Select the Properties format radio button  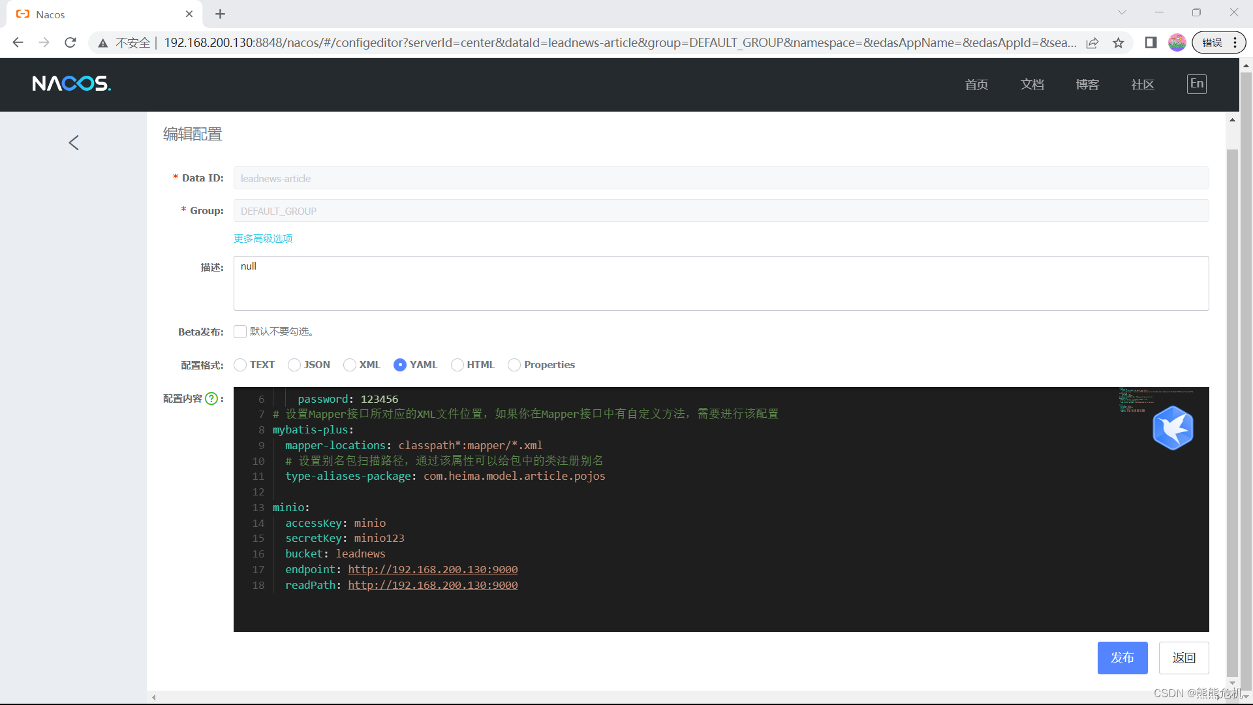coord(514,365)
